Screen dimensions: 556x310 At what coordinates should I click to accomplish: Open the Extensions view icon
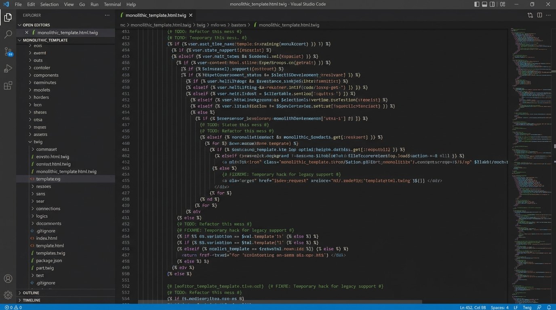click(8, 86)
